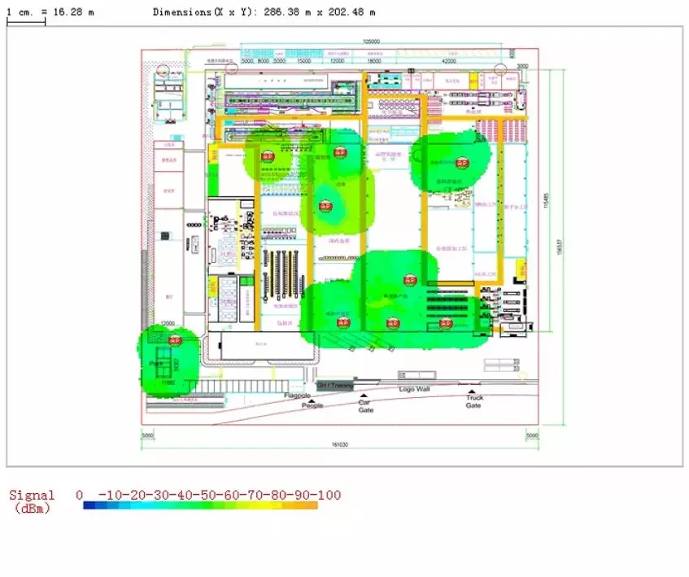Image resolution: width=689 pixels, height=577 pixels.
Task: Click the Car Gate triangle marker
Action: click(x=364, y=395)
